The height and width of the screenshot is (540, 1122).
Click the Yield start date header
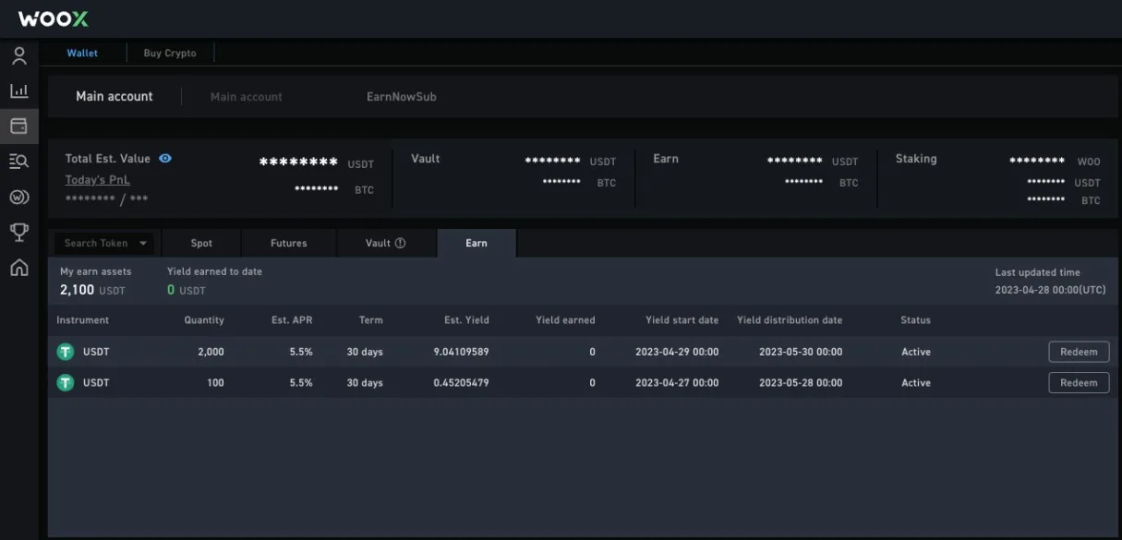coord(682,320)
